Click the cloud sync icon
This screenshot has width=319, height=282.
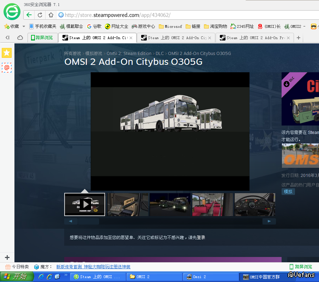coord(20,38)
